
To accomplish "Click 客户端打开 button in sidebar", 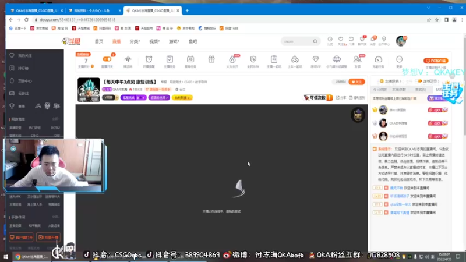I will (21, 238).
